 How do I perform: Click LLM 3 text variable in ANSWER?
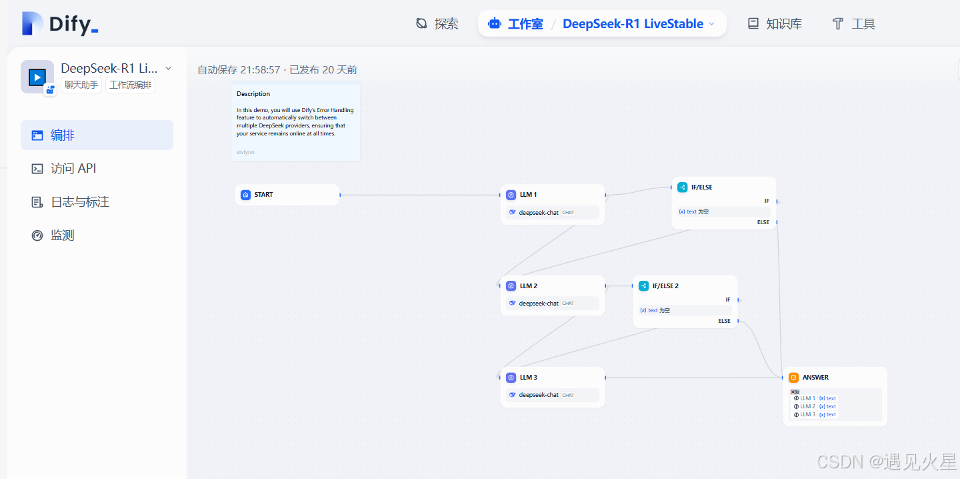pyautogui.click(x=815, y=414)
